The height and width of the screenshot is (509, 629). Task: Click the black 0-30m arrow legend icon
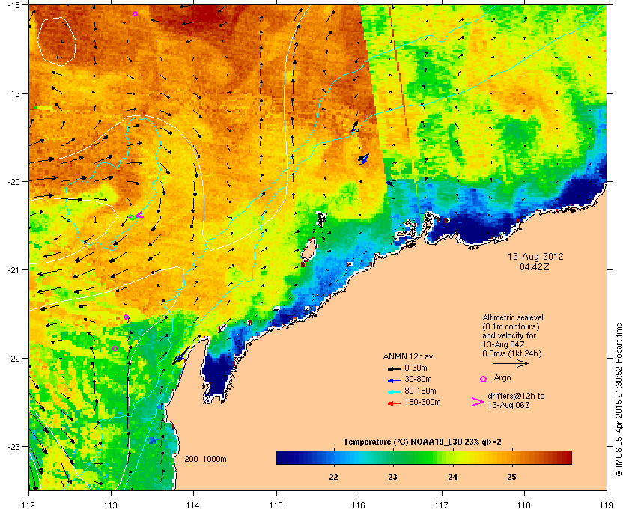395,368
